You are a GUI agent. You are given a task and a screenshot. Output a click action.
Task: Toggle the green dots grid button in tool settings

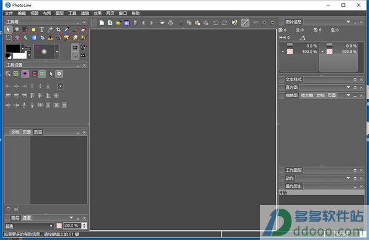pos(42,74)
